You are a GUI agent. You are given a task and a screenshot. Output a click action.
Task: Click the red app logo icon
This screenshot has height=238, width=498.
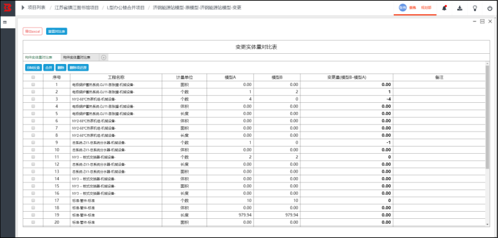[7, 8]
